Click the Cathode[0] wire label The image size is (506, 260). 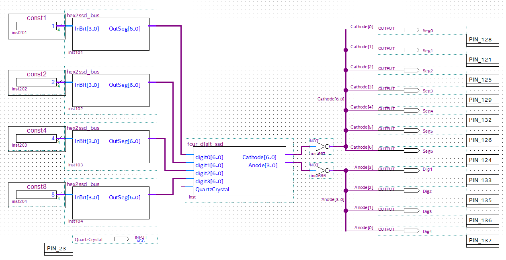(362, 27)
